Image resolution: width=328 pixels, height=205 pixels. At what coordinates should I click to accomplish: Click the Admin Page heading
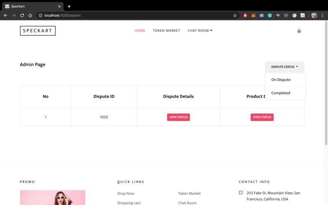point(33,64)
